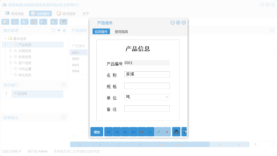Collapse the 信息窗口 panel
277x156 pixels.
click(x=63, y=85)
